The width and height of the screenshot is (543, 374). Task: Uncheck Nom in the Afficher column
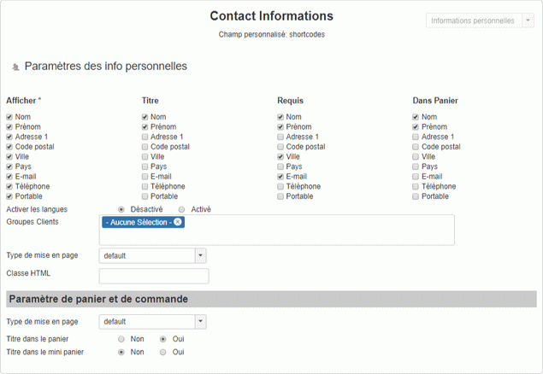(x=9, y=117)
